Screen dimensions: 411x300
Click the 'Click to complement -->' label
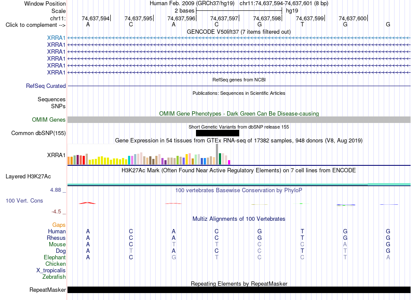pyautogui.click(x=35, y=25)
